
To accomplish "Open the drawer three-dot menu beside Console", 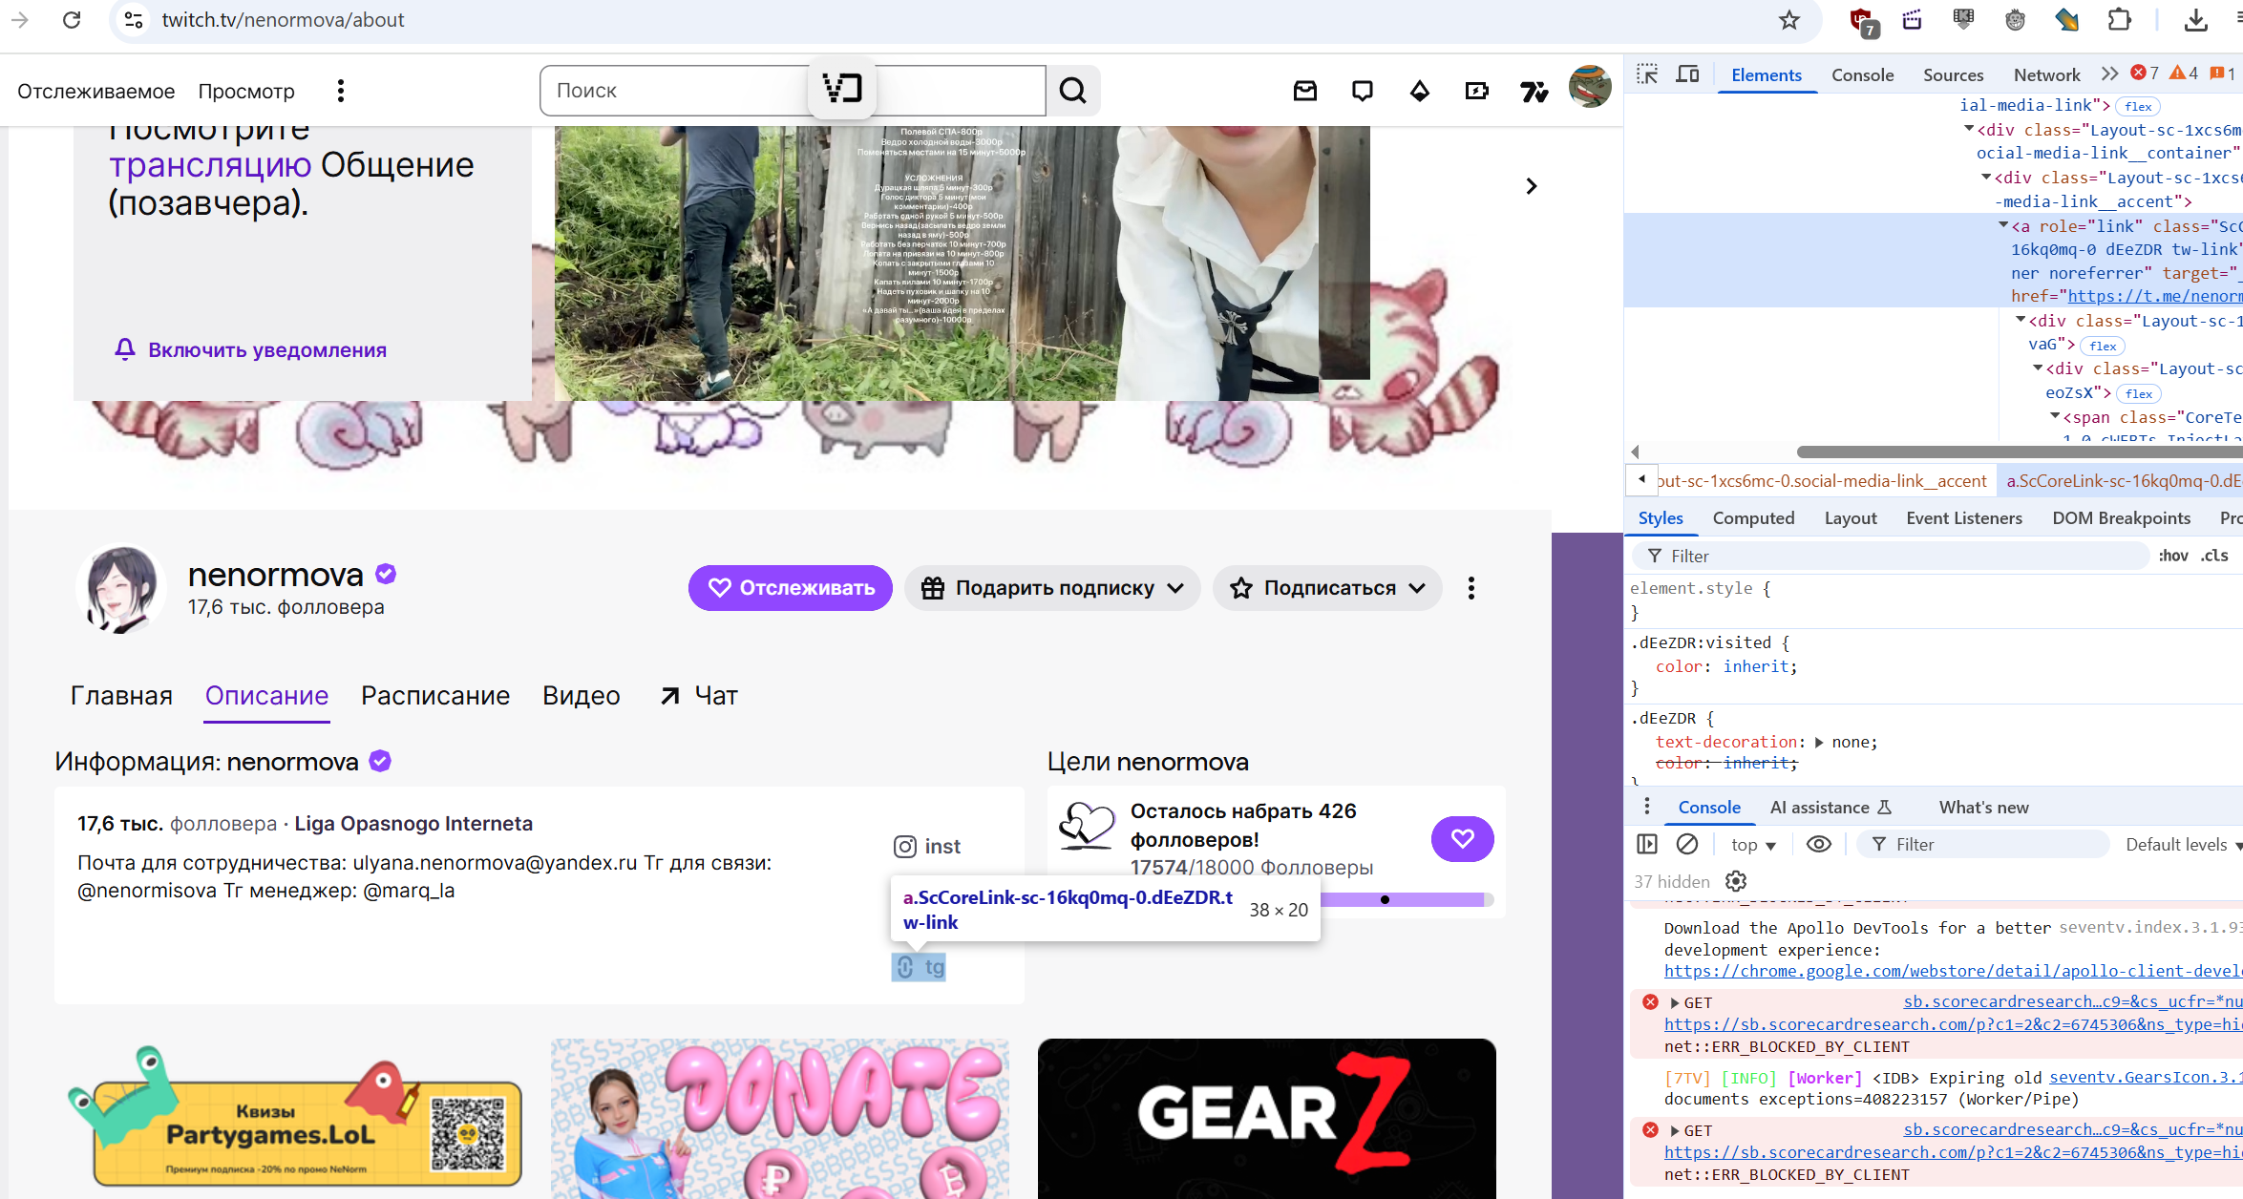I will click(1647, 807).
